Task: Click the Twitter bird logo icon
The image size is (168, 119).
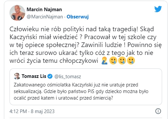Action: click(x=158, y=9)
